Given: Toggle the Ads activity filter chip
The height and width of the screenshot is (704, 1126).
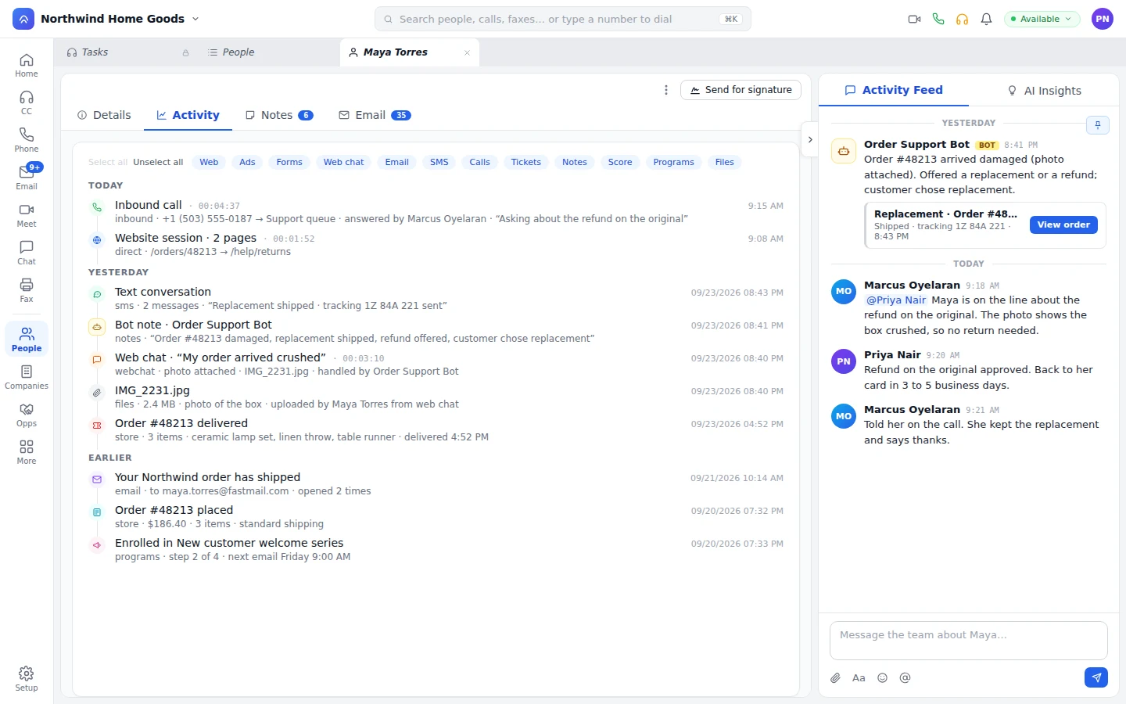Looking at the screenshot, I should tap(247, 162).
